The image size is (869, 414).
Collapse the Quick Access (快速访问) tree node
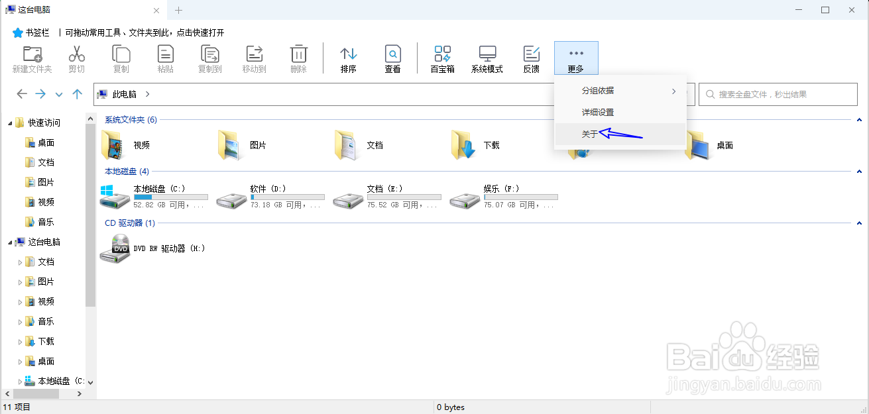(x=9, y=123)
